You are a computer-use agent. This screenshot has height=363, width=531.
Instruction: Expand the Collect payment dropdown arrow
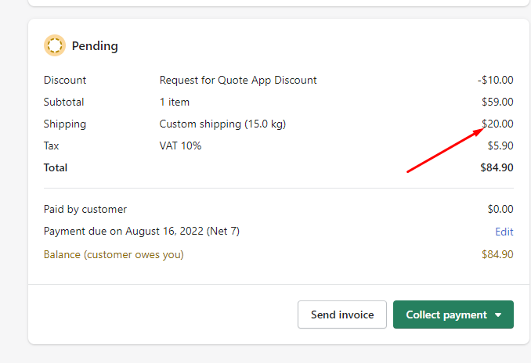[498, 315]
